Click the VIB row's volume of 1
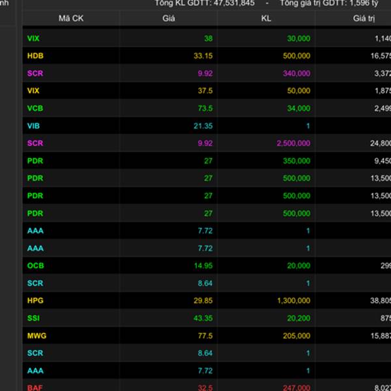Screen dimensions: 391x391 click(x=308, y=126)
